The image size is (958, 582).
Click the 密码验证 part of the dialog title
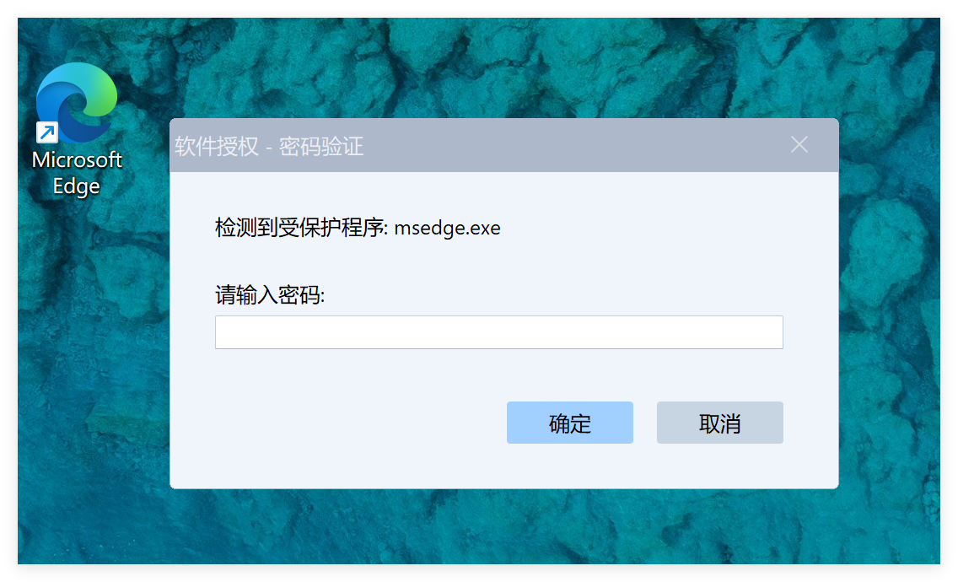pyautogui.click(x=321, y=146)
